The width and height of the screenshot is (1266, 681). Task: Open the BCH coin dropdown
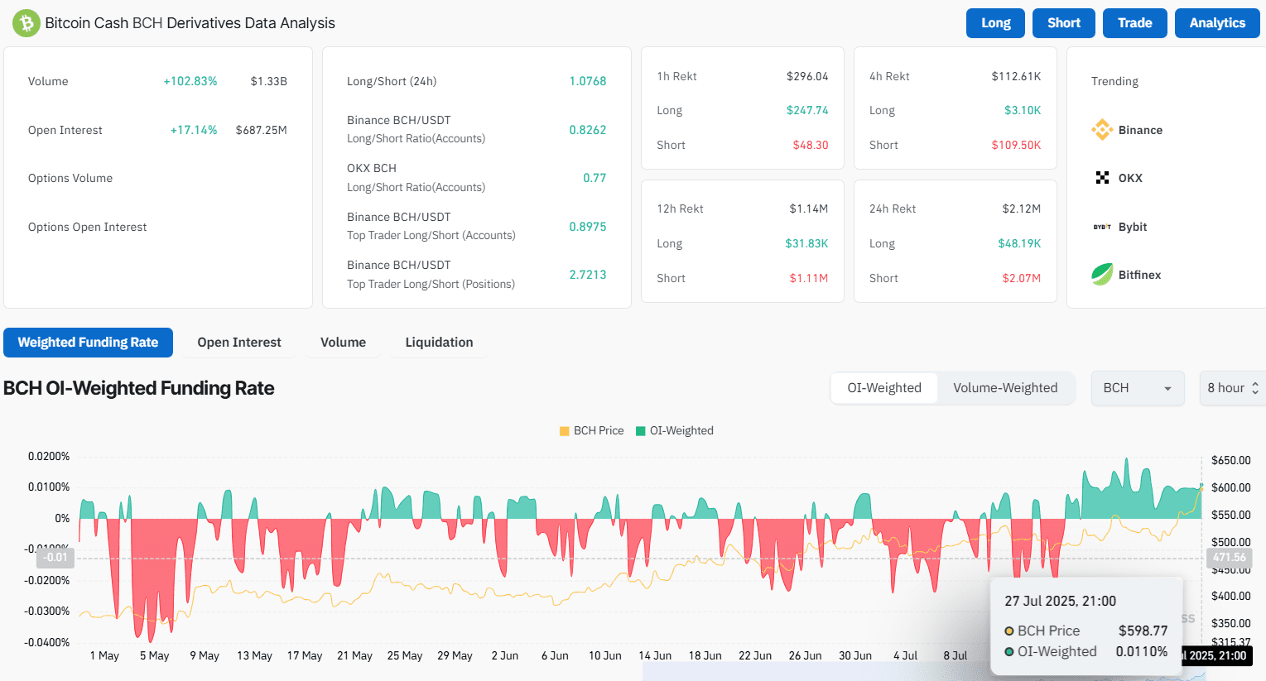1137,388
